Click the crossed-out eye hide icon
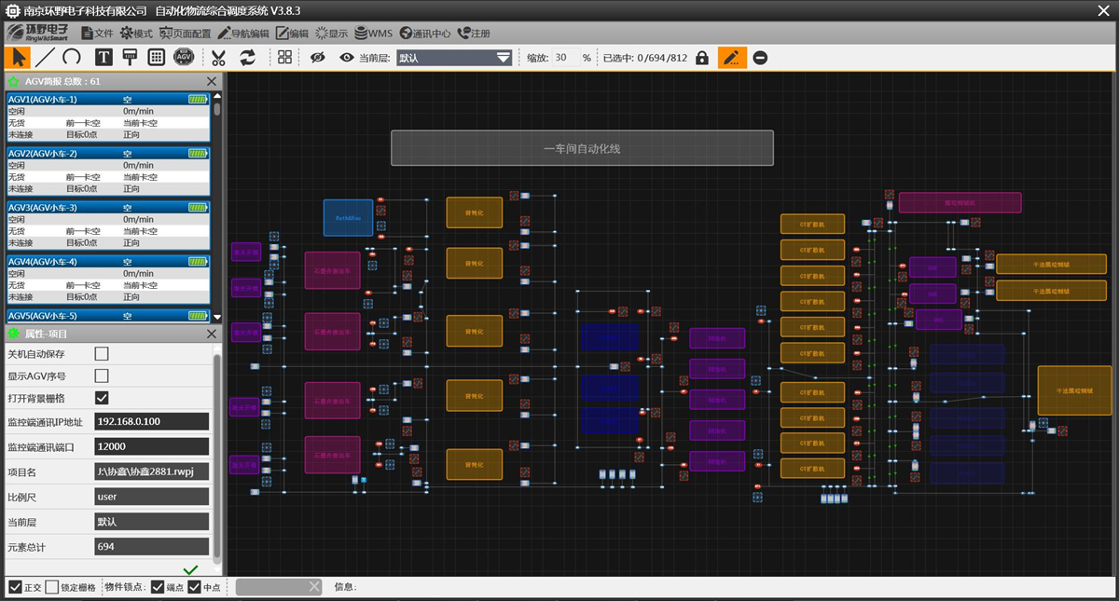The width and height of the screenshot is (1119, 601). click(318, 58)
